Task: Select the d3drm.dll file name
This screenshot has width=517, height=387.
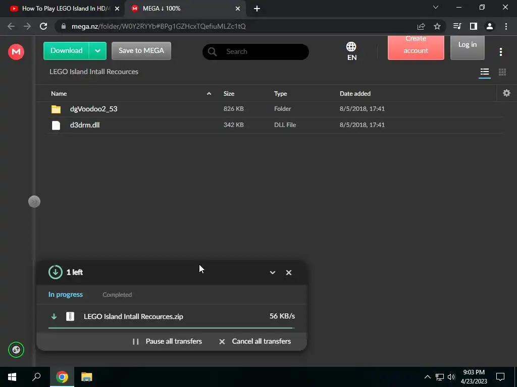Action: [85, 125]
